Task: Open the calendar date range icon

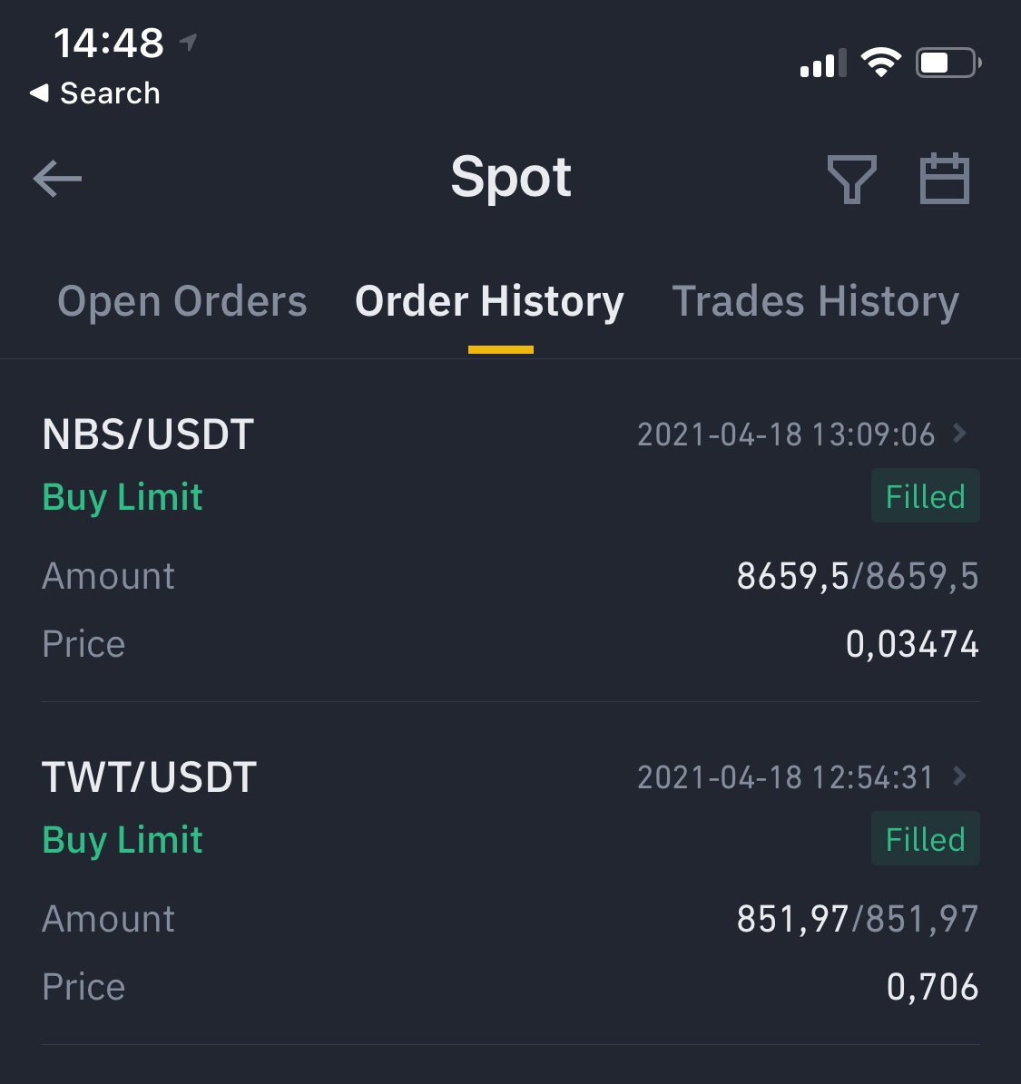Action: tap(944, 179)
